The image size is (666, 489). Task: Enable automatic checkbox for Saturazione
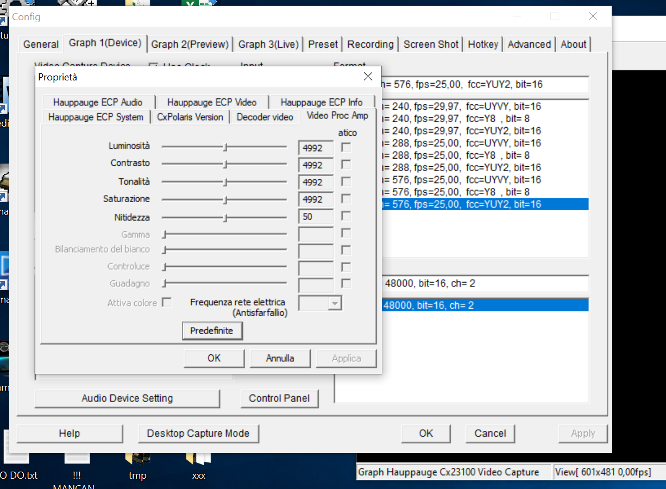pos(345,199)
